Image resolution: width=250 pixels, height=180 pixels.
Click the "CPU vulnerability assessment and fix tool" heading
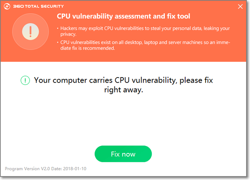coord(123,16)
